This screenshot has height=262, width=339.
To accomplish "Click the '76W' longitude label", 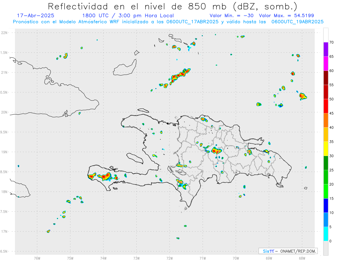I will point(37,258).
